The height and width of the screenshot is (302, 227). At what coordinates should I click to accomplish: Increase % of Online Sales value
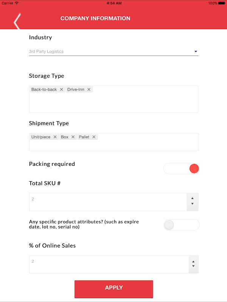coord(193,261)
